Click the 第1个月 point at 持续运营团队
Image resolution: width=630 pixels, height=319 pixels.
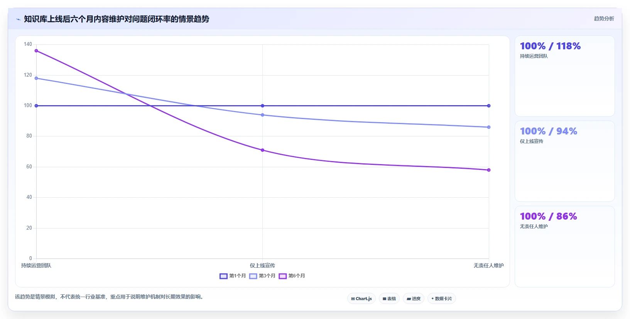click(36, 106)
